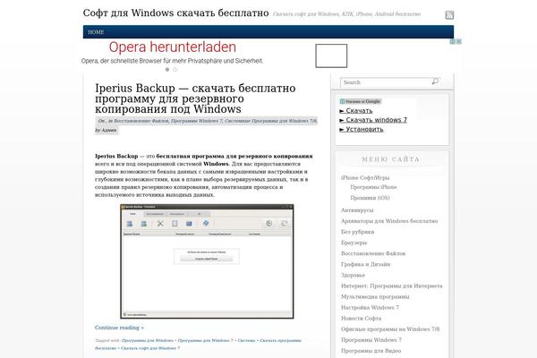
Task: Click the Скачать ad link
Action: tap(356, 111)
